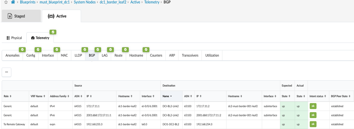The image size is (354, 129).
Task: Click the DCI1-DC2-BL2 name cell
Action: 172,124
